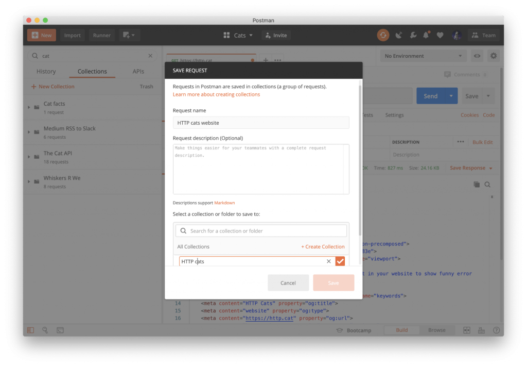The width and height of the screenshot is (527, 367).
Task: Open keyboard shortcuts icon in status bar
Action: (x=482, y=330)
